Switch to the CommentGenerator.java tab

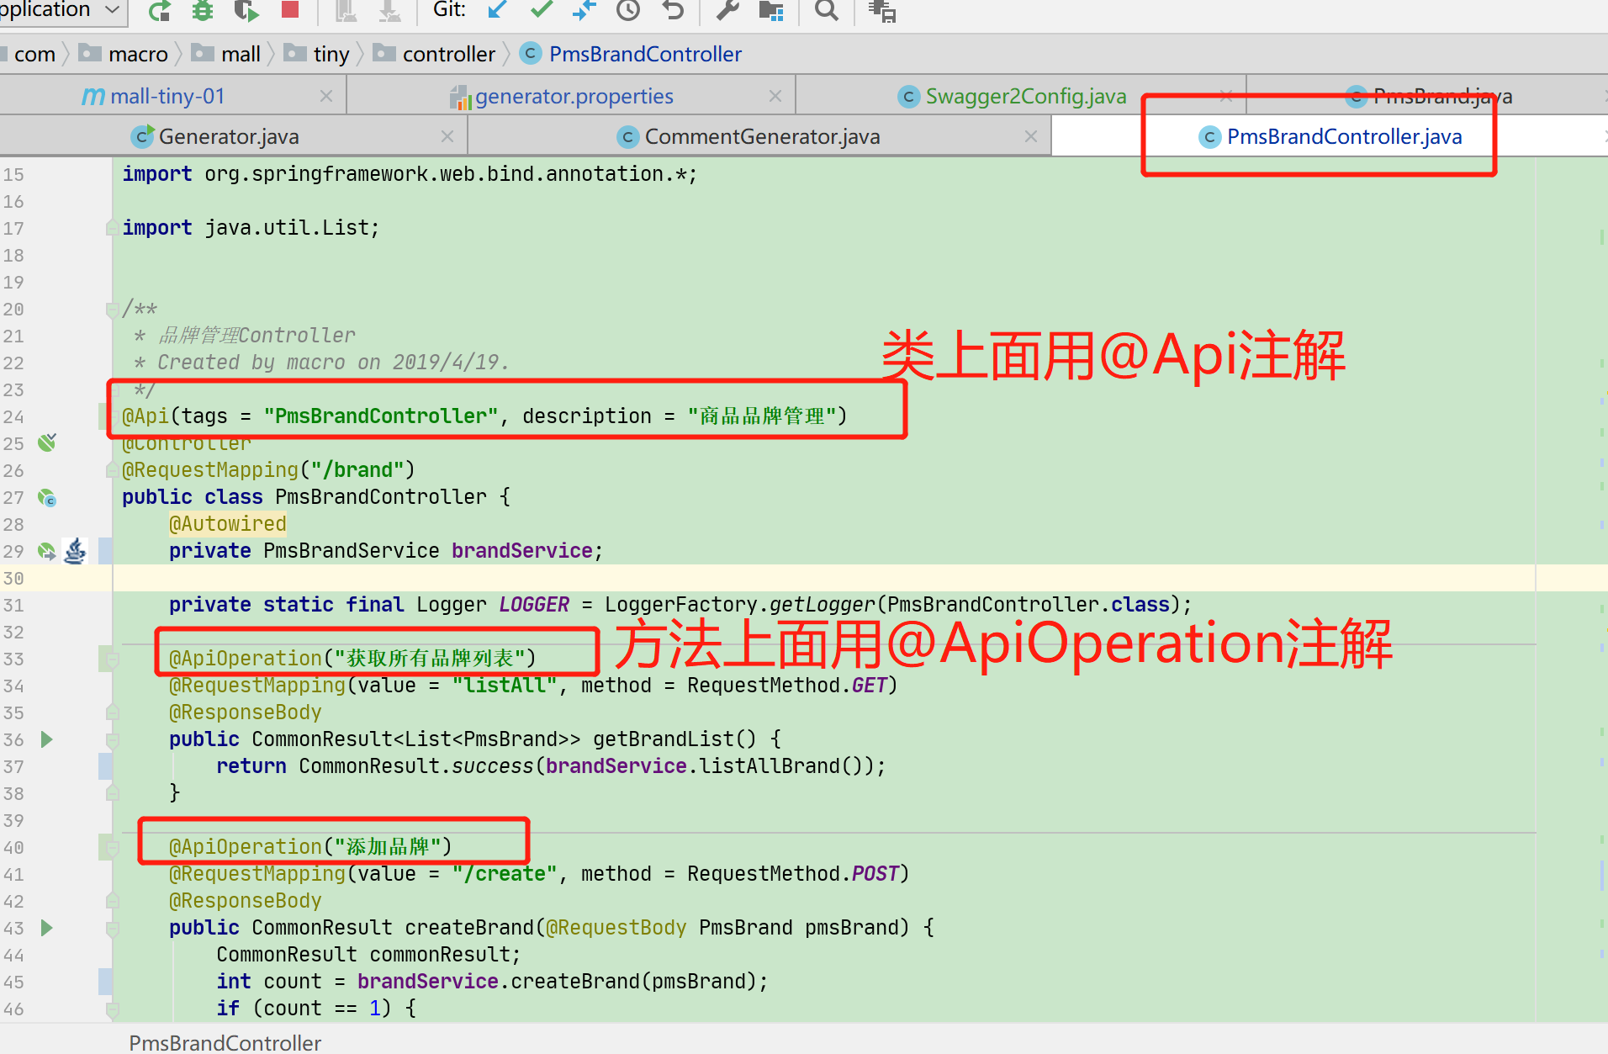tap(761, 137)
